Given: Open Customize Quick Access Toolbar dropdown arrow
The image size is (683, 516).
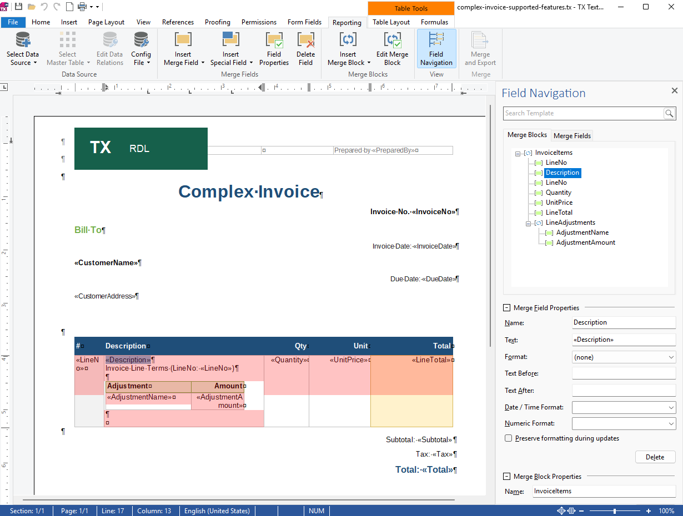Looking at the screenshot, I should click(x=98, y=7).
